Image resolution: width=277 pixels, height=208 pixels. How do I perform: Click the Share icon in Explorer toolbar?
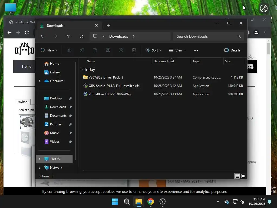tap(121, 50)
